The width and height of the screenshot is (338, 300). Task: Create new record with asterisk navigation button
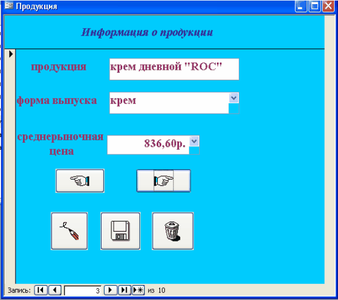click(138, 290)
